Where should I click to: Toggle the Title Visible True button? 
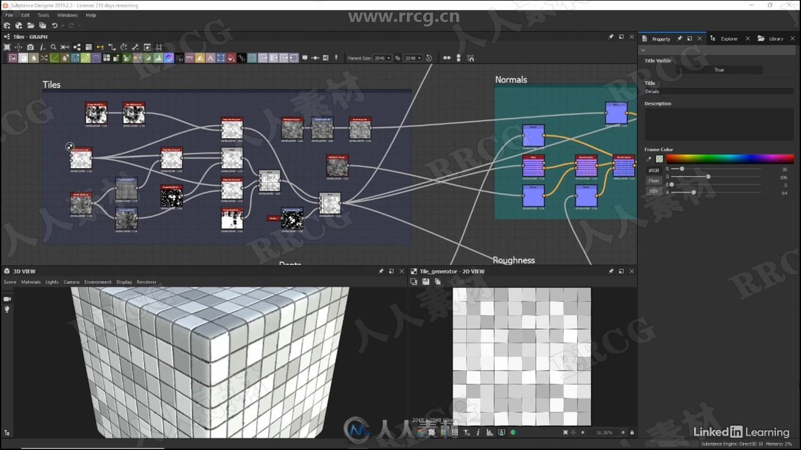click(719, 70)
